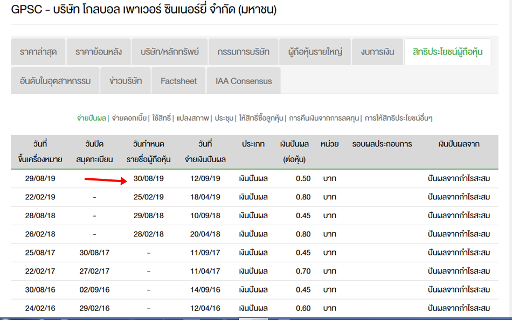This screenshot has width=512, height=320.
Task: Open the แปลงสภาพ link
Action: pyautogui.click(x=192, y=118)
